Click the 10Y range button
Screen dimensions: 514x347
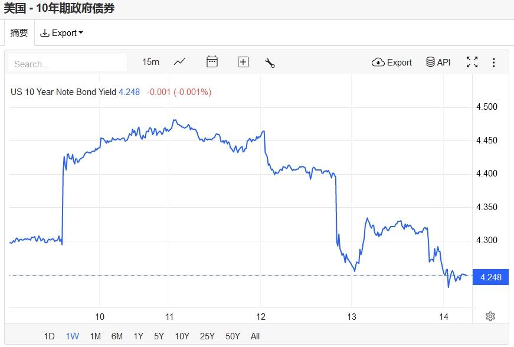tap(182, 336)
